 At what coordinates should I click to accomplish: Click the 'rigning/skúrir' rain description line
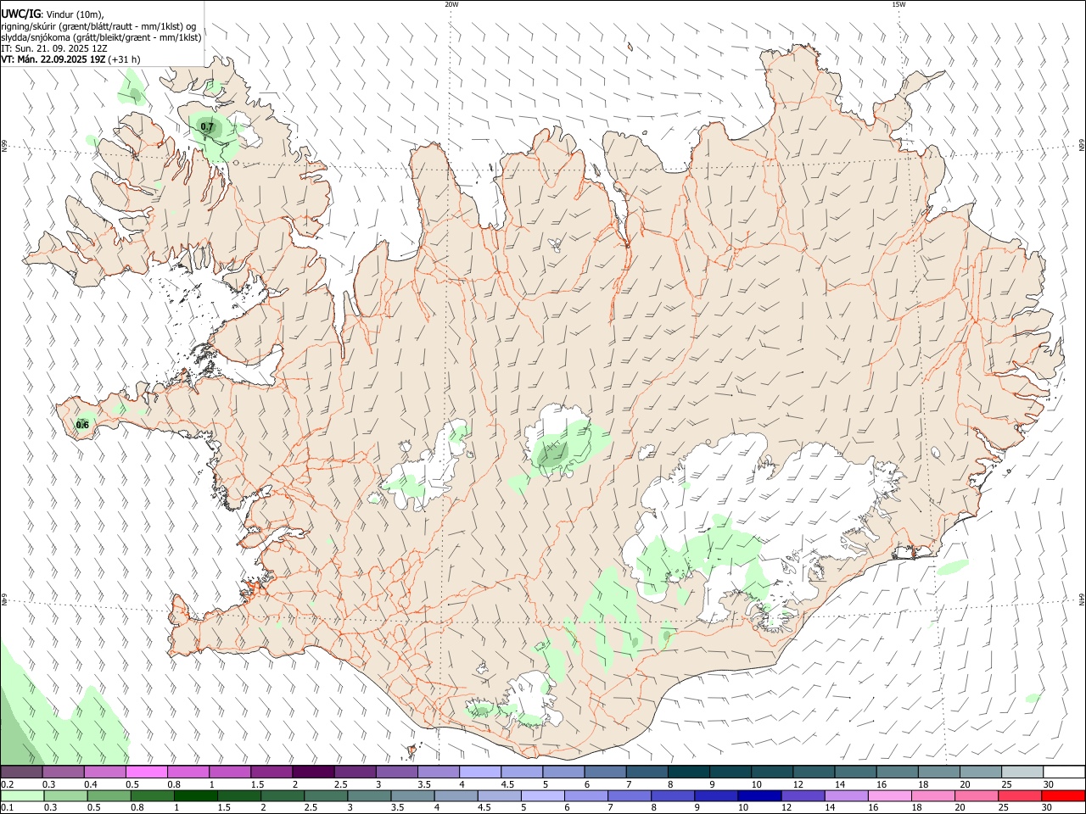[98, 25]
